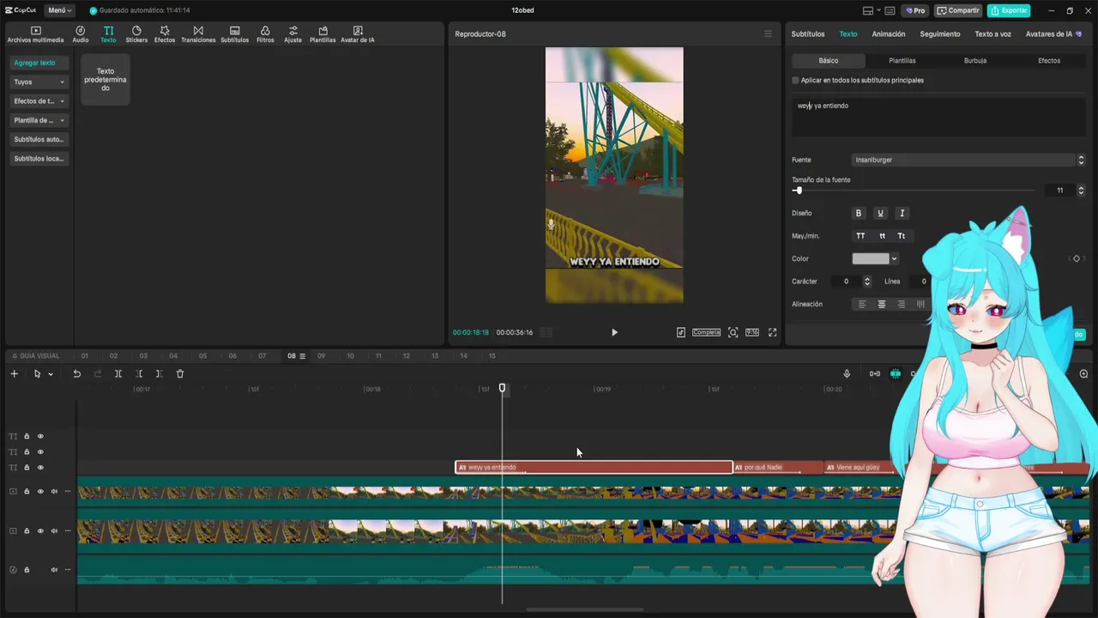
Task: Open the Subtítulos panel in the top toolbar
Action: [x=235, y=34]
